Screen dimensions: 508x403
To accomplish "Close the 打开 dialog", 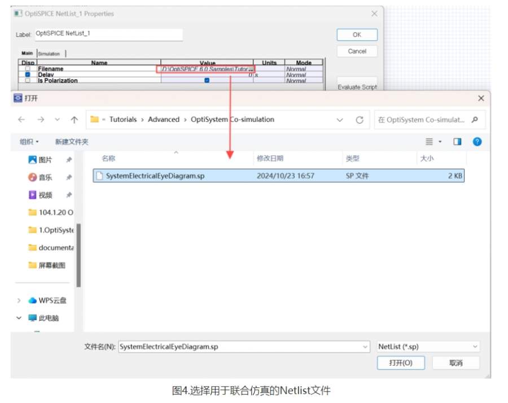I will (x=481, y=98).
